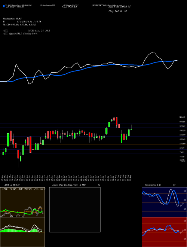The image size is (187, 247).
Task: Open the red RSI chart panel
Action: coord(164,232)
